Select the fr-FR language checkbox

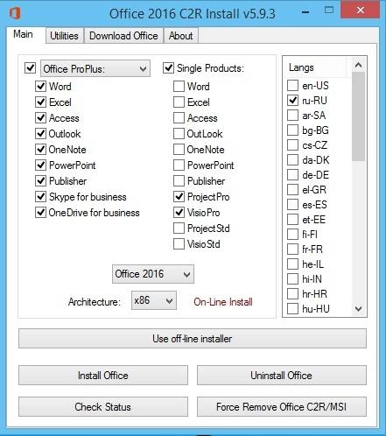pyautogui.click(x=292, y=250)
